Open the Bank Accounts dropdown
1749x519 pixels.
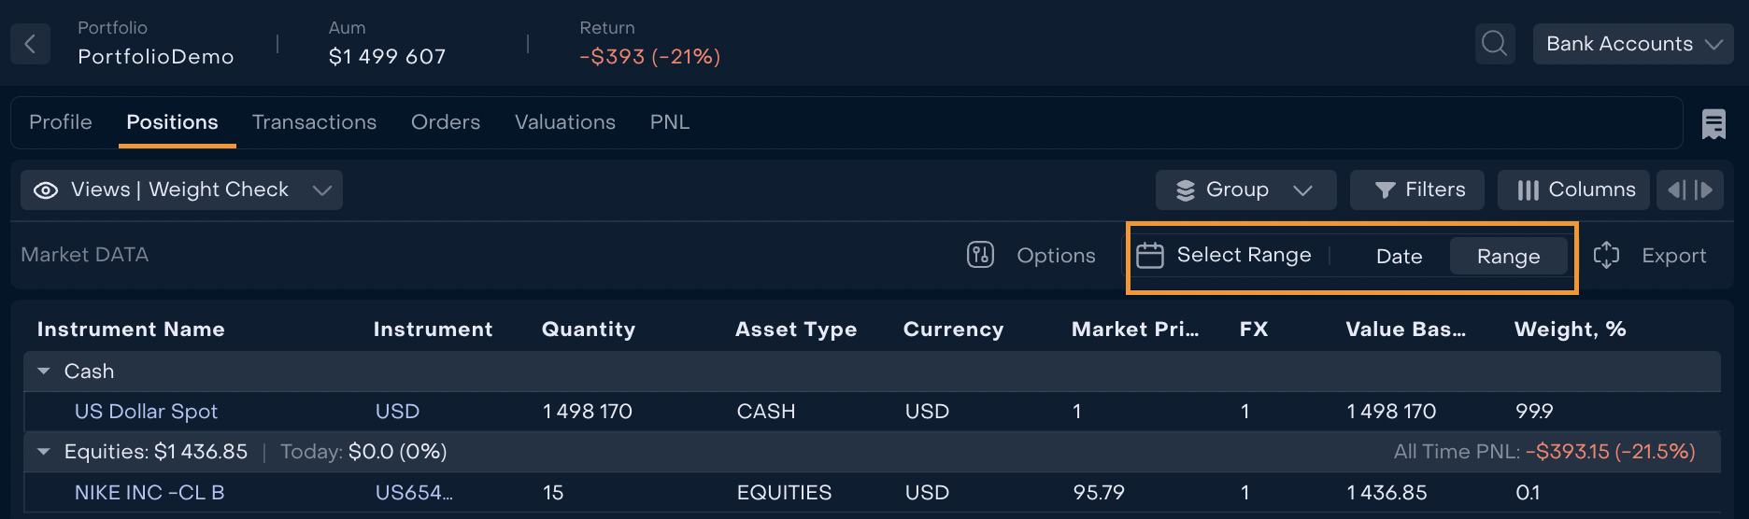(x=1632, y=44)
